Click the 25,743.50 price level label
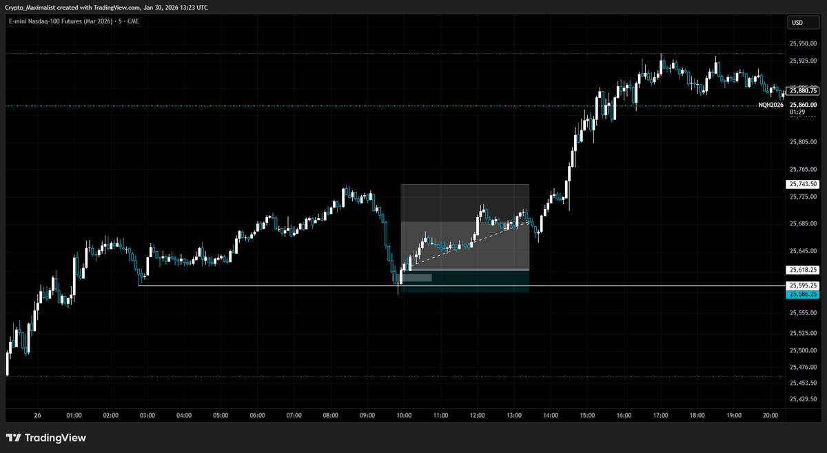The image size is (827, 453). (802, 184)
